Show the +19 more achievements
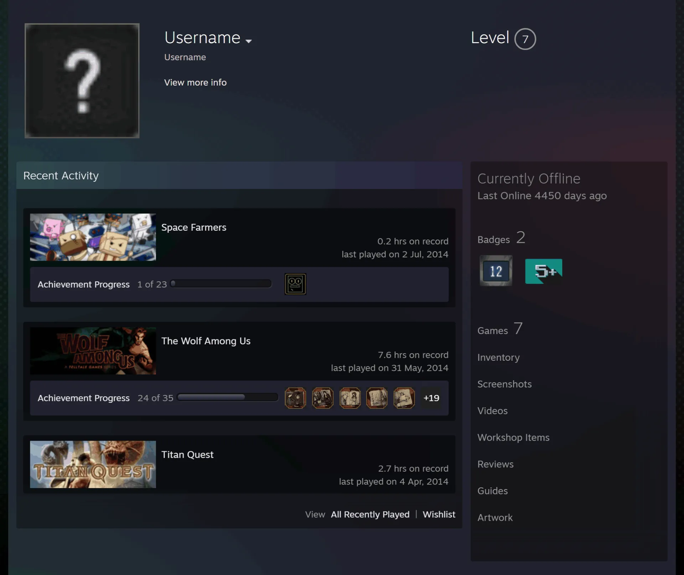Screen dimensions: 684x575 431,398
